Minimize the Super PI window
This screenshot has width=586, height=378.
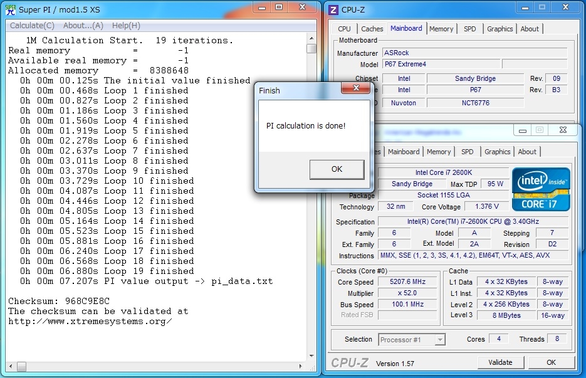261,8
